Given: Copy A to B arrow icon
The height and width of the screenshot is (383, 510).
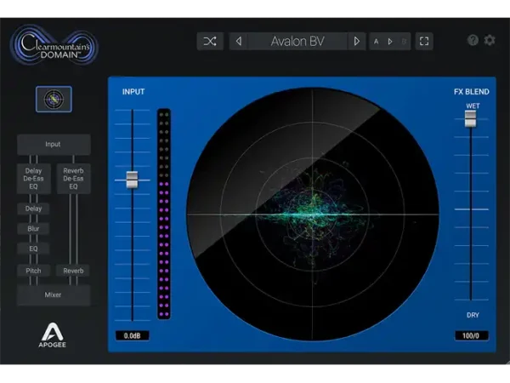Looking at the screenshot, I should pyautogui.click(x=390, y=42).
